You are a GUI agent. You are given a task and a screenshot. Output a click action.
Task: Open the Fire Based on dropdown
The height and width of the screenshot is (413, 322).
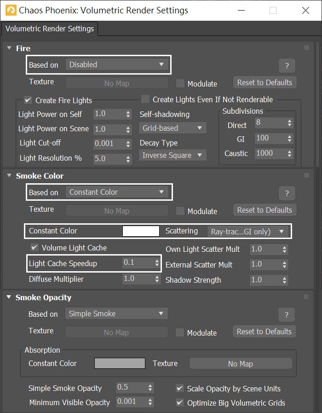[x=117, y=64]
